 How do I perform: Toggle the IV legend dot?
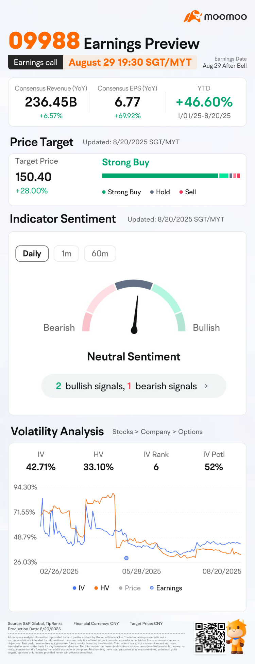[x=74, y=588]
